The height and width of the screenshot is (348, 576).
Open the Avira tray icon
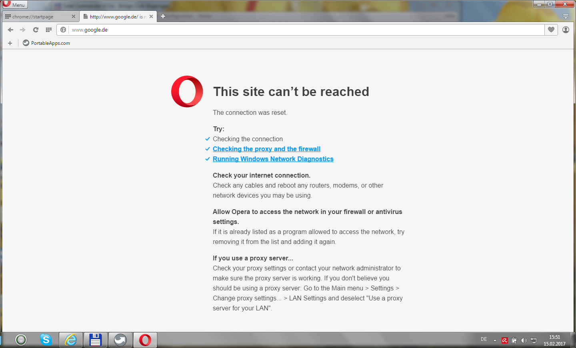(x=505, y=340)
